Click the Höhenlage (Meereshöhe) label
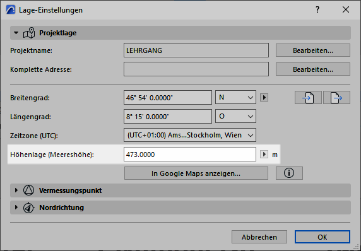361x251 pixels. pyautogui.click(x=52, y=155)
